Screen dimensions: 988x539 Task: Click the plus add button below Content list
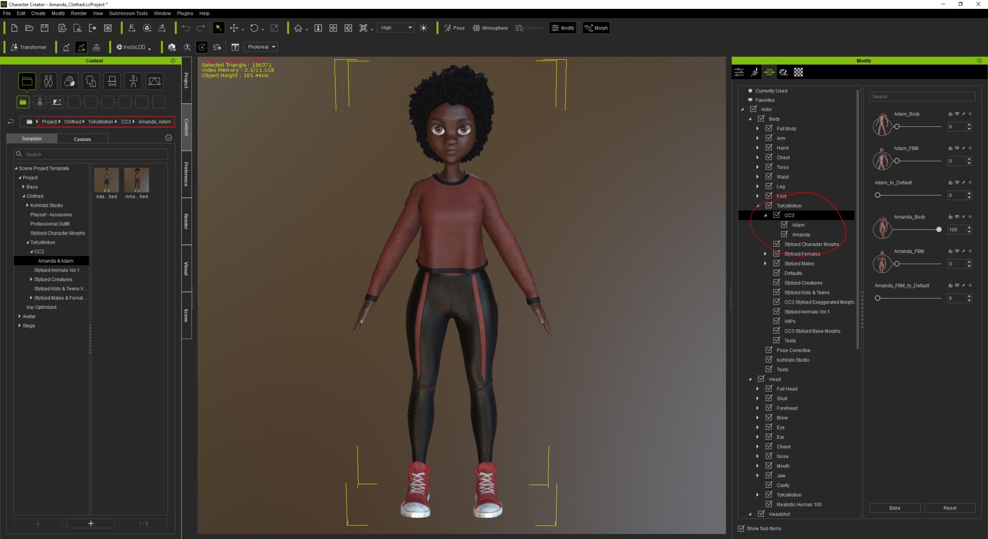90,523
